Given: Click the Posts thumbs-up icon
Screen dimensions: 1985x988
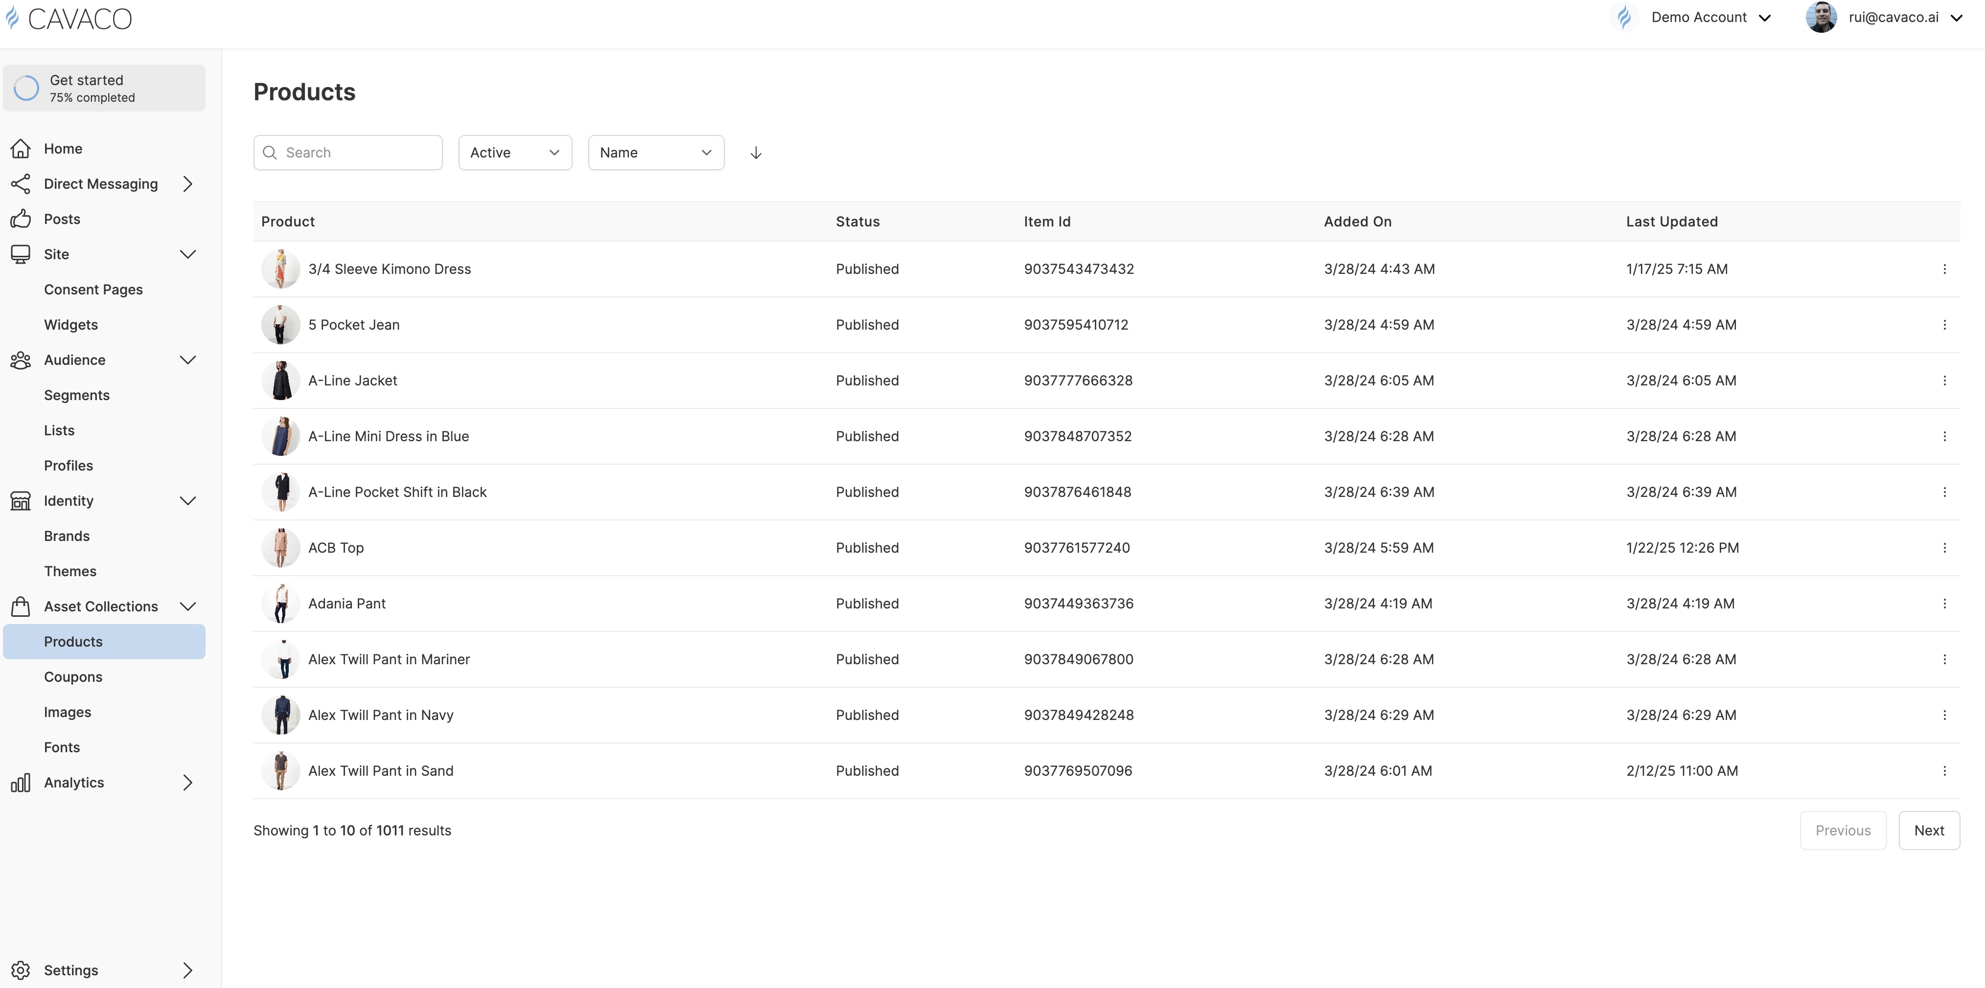Looking at the screenshot, I should (21, 220).
